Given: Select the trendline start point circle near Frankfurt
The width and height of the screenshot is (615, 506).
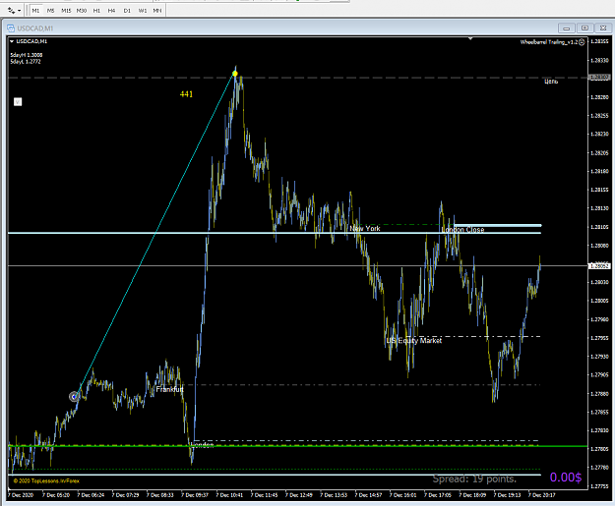Looking at the screenshot, I should pos(74,397).
